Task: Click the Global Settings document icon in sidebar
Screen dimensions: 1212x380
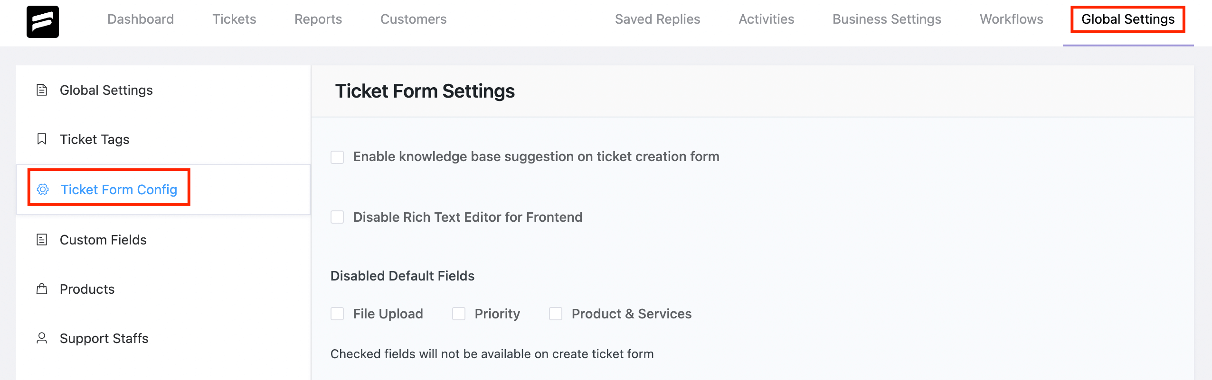Action: (x=42, y=90)
